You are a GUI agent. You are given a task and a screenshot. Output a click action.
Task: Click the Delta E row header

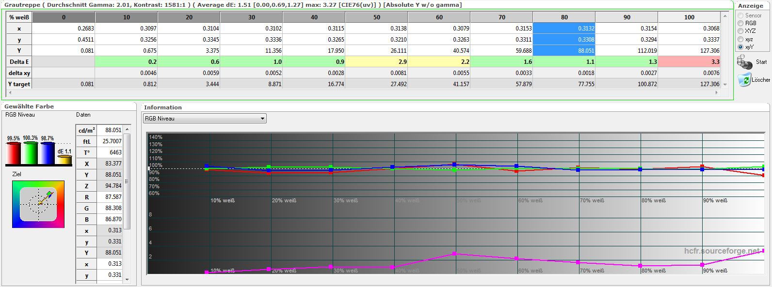tap(19, 61)
